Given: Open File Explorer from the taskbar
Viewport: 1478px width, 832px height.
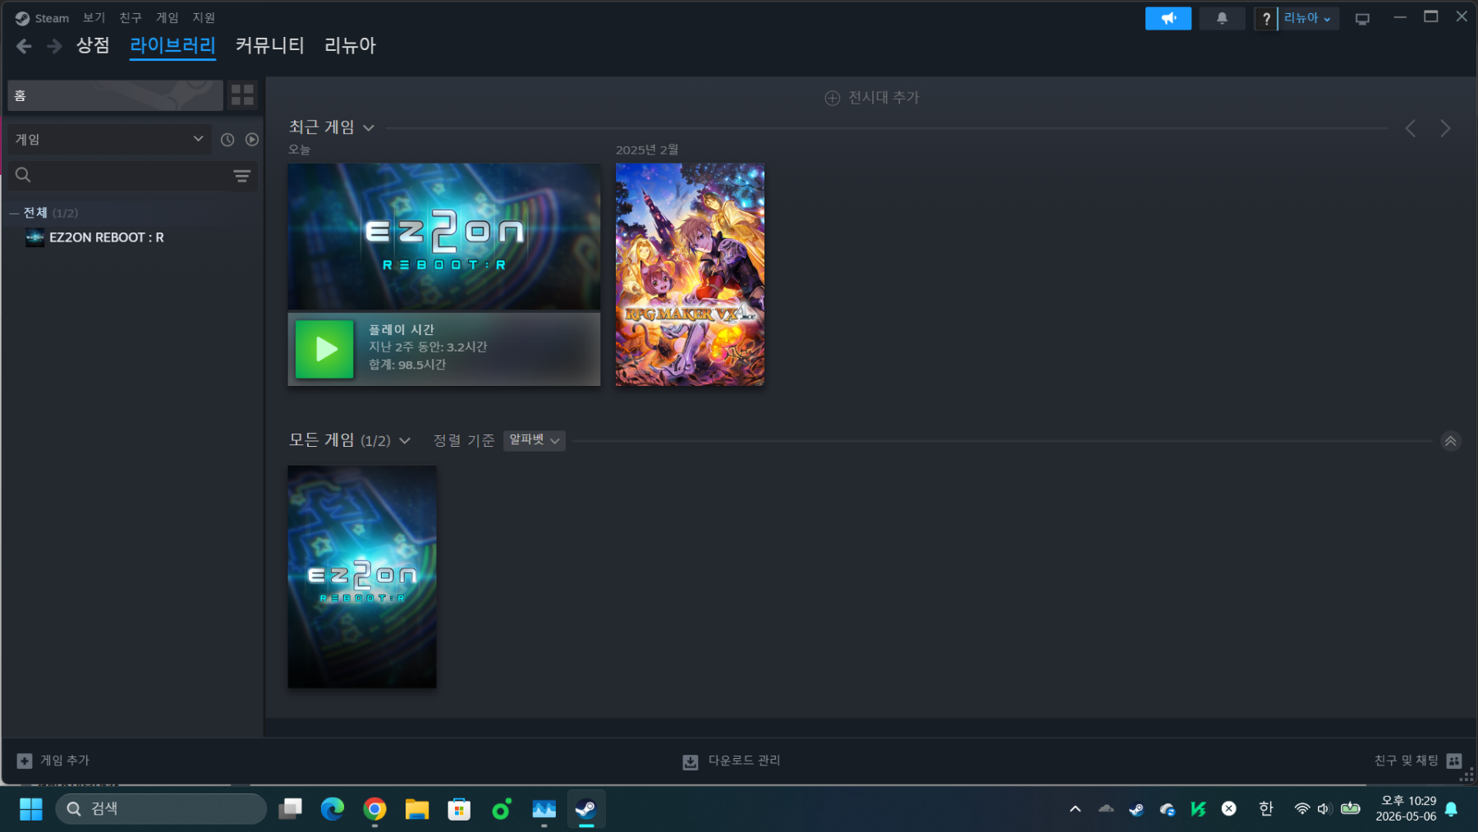Looking at the screenshot, I should (417, 809).
